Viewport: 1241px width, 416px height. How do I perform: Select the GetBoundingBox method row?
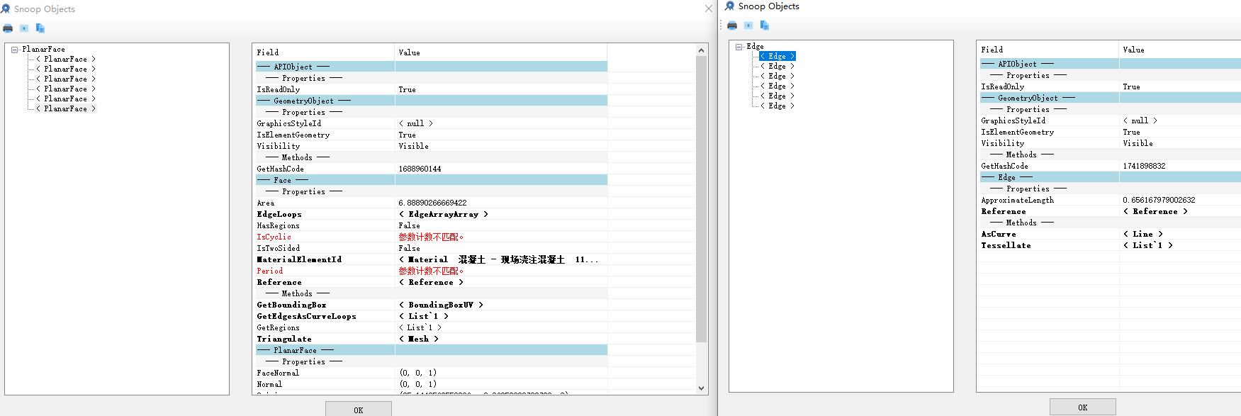coord(430,305)
